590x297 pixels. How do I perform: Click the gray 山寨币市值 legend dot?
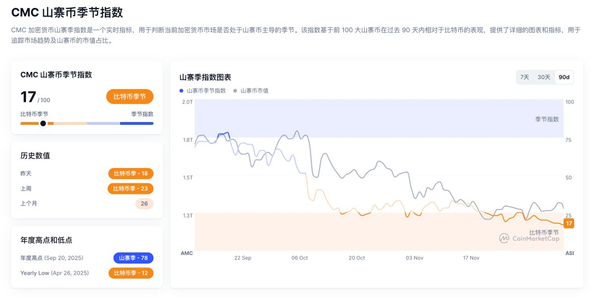coord(236,91)
